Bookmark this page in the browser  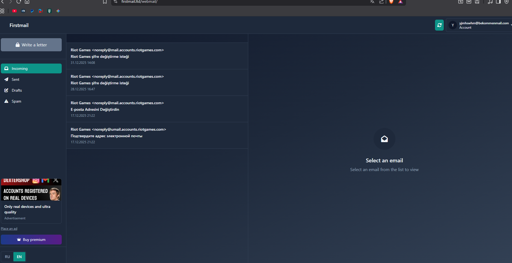click(105, 2)
